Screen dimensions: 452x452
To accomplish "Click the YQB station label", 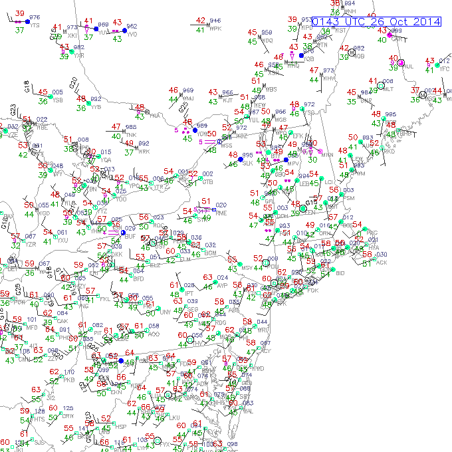I will 308,58.
